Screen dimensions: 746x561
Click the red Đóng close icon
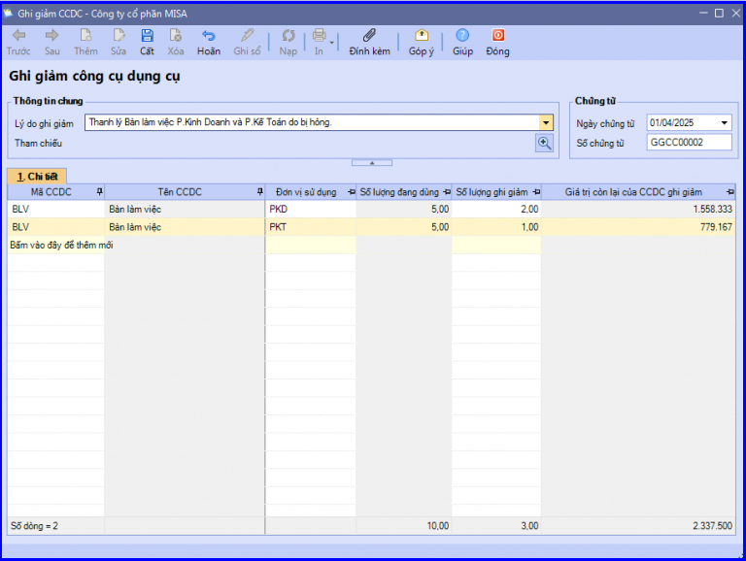pos(497,35)
